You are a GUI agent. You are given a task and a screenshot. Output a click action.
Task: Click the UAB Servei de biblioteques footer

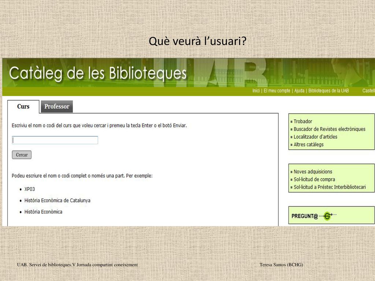pos(78,265)
